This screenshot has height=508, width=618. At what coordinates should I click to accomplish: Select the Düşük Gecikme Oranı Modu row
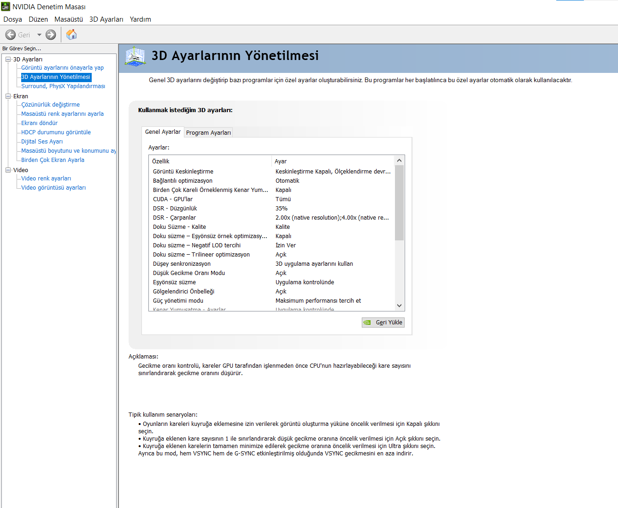(x=272, y=273)
